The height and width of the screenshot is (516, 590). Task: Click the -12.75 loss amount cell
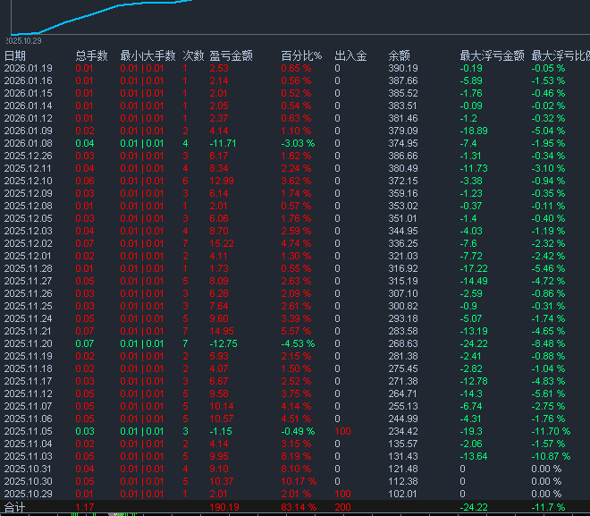223,343
